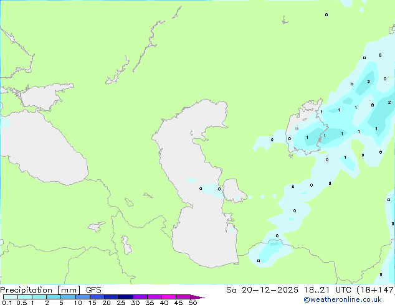Click the legend swatch between 1 and 2

[39, 297]
